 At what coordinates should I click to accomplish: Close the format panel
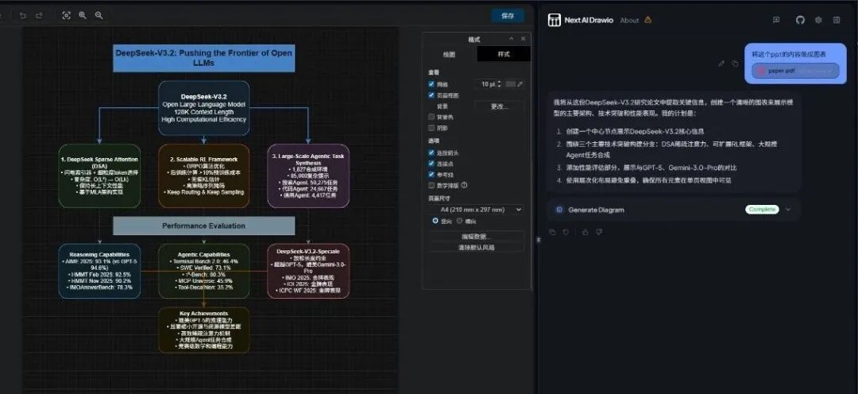tap(523, 39)
